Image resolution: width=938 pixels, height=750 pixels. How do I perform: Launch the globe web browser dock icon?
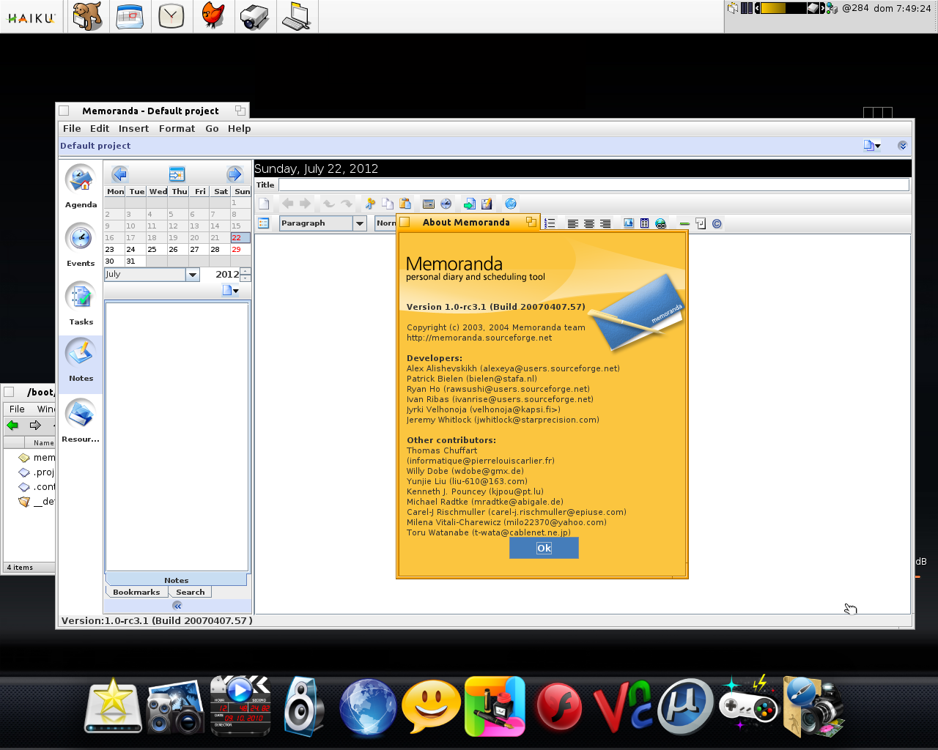[x=367, y=708]
